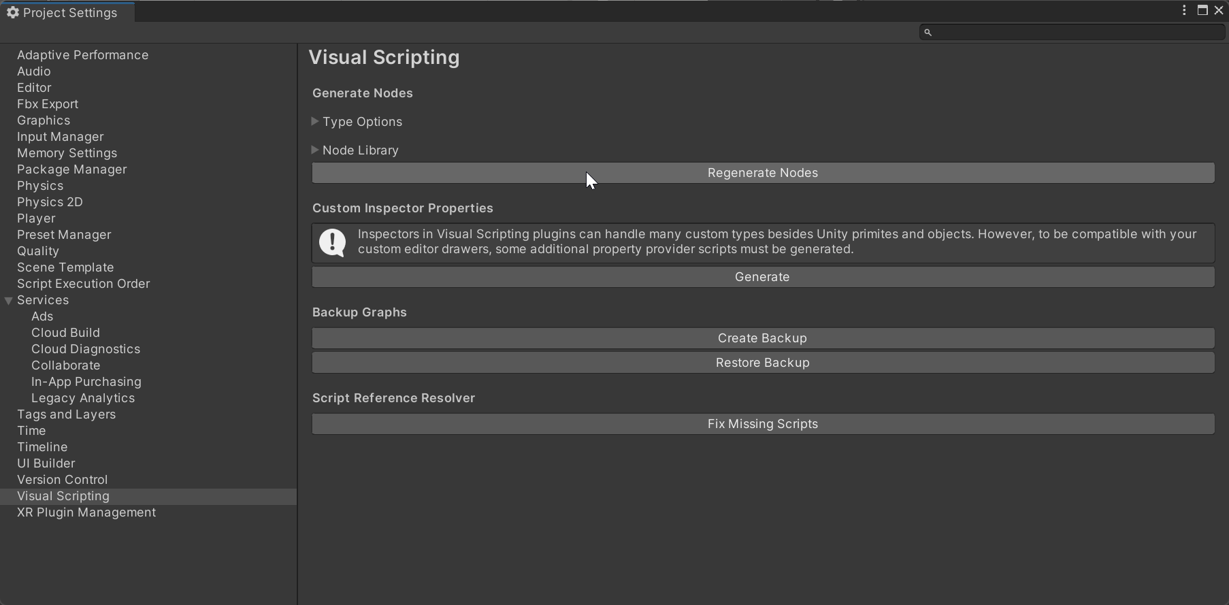Go to Tags and Layers settings
This screenshot has width=1229, height=605.
click(x=66, y=414)
